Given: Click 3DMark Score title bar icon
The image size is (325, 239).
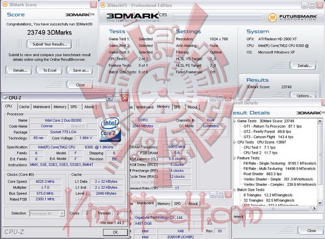Looking at the screenshot, I should [x=5, y=4].
